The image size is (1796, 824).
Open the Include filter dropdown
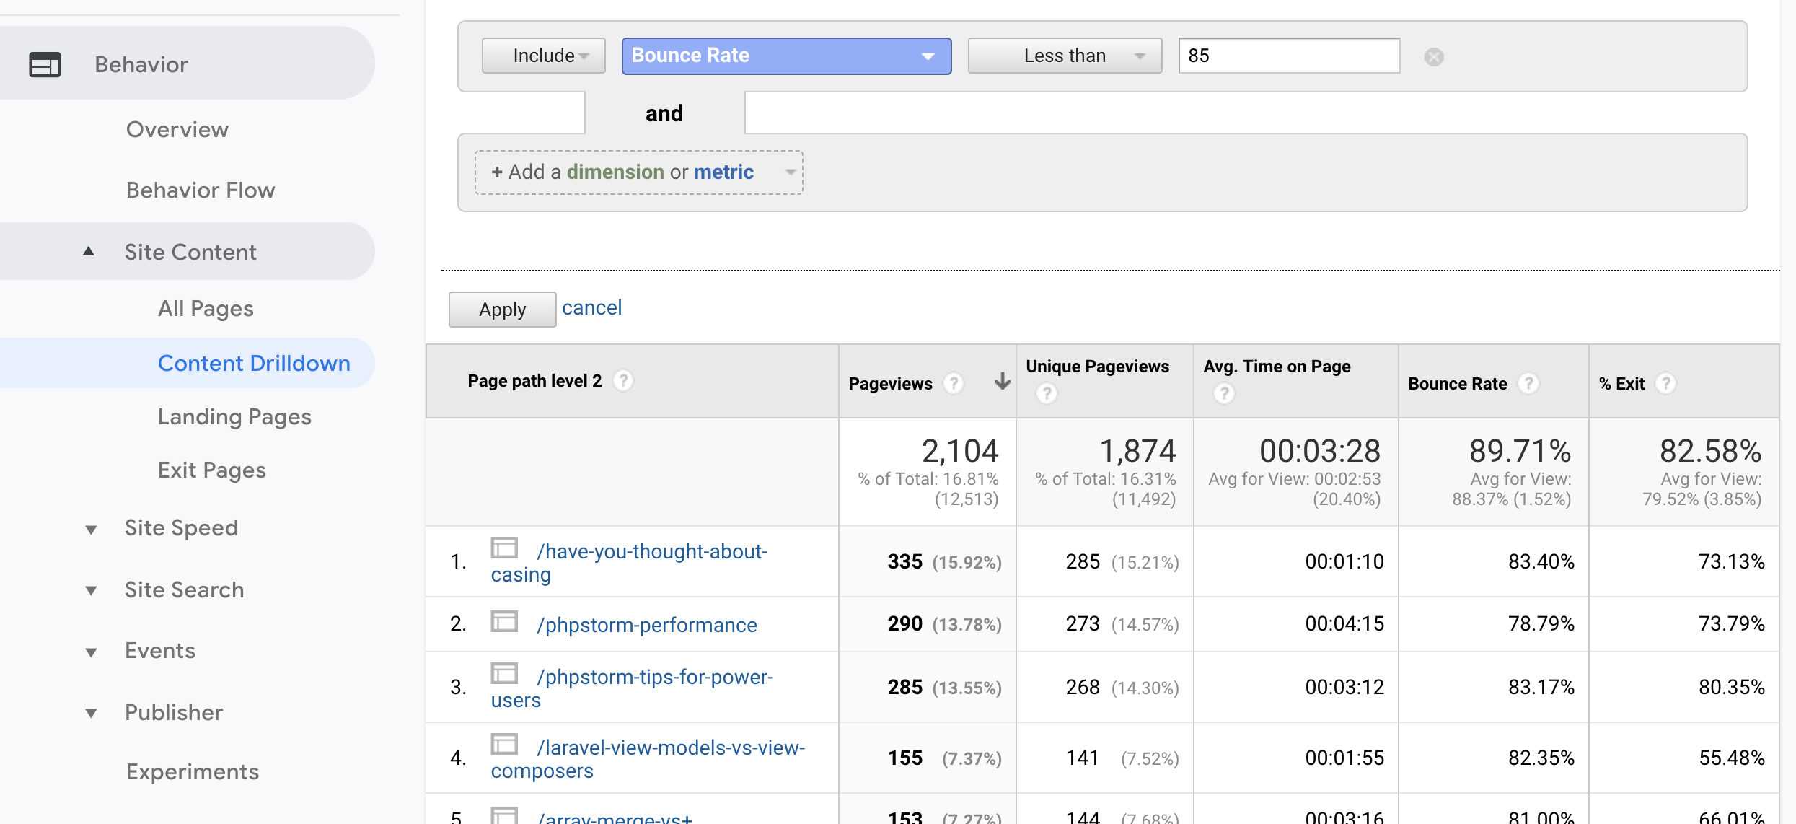(543, 56)
